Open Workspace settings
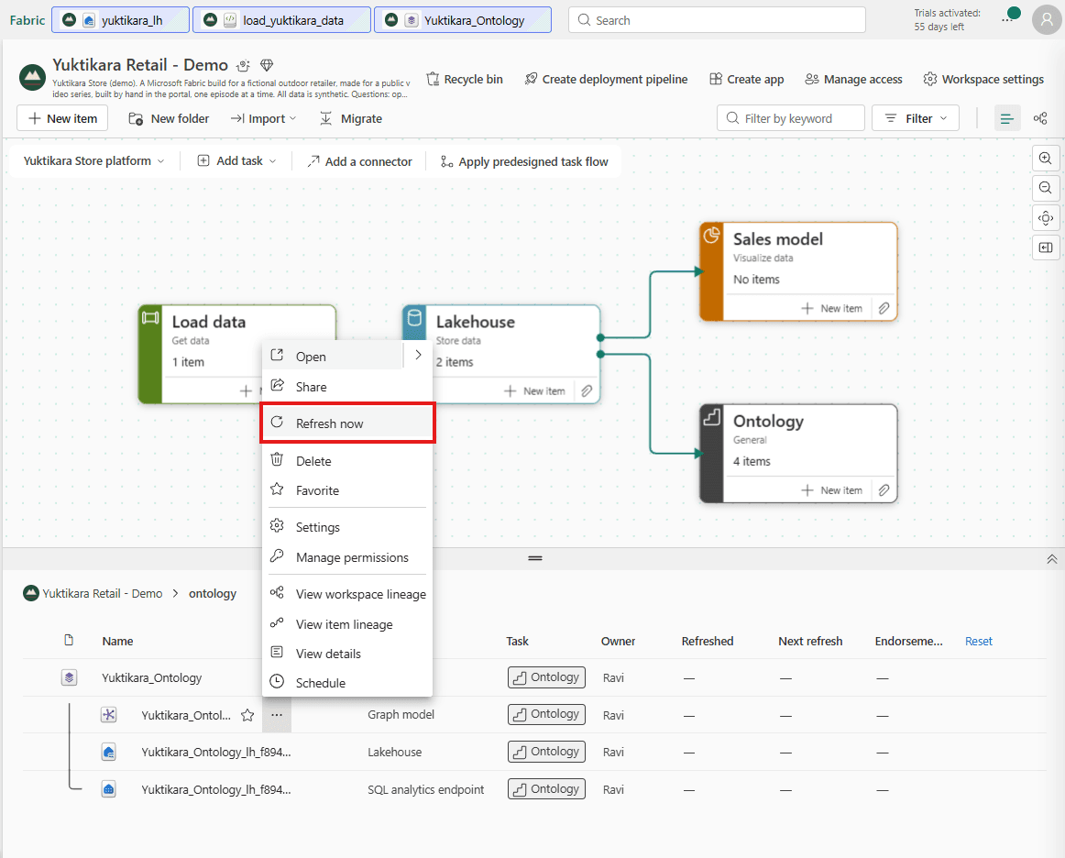1065x858 pixels. 983,80
